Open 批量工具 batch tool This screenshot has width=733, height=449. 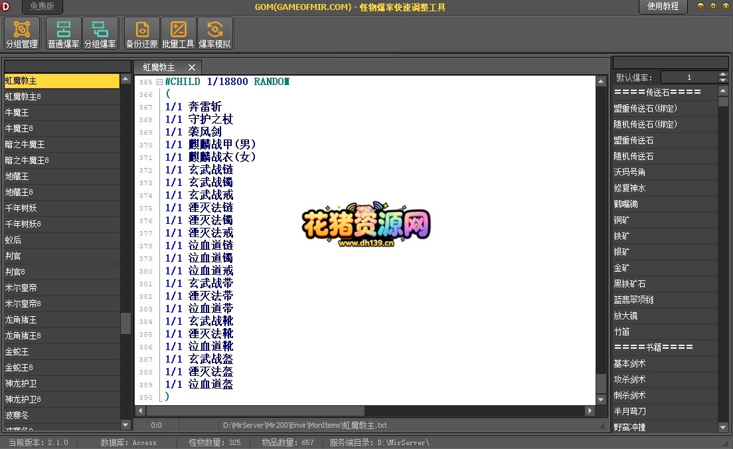coord(178,34)
